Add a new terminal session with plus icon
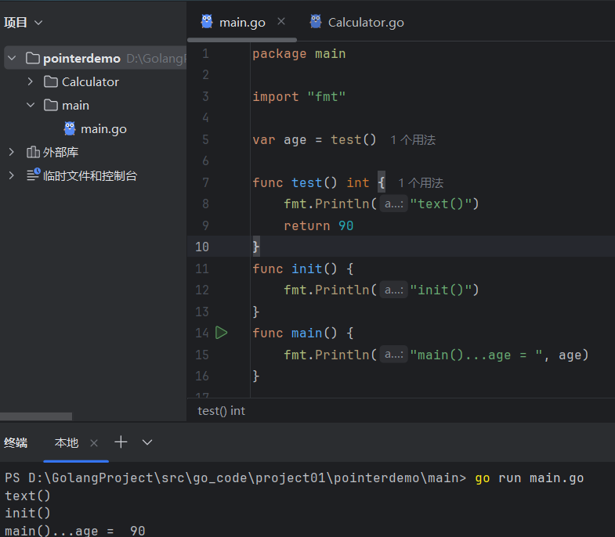Image resolution: width=615 pixels, height=537 pixels. click(x=121, y=442)
